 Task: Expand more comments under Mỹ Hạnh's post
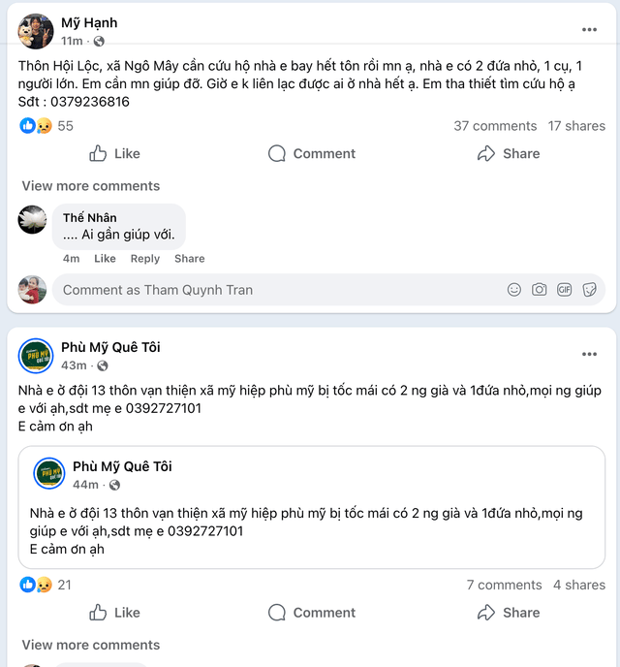pos(91,186)
